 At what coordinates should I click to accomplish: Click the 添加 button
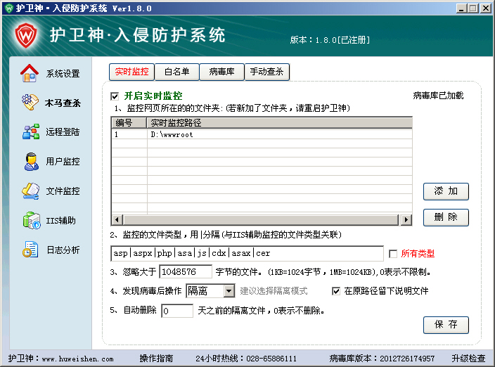pos(446,191)
